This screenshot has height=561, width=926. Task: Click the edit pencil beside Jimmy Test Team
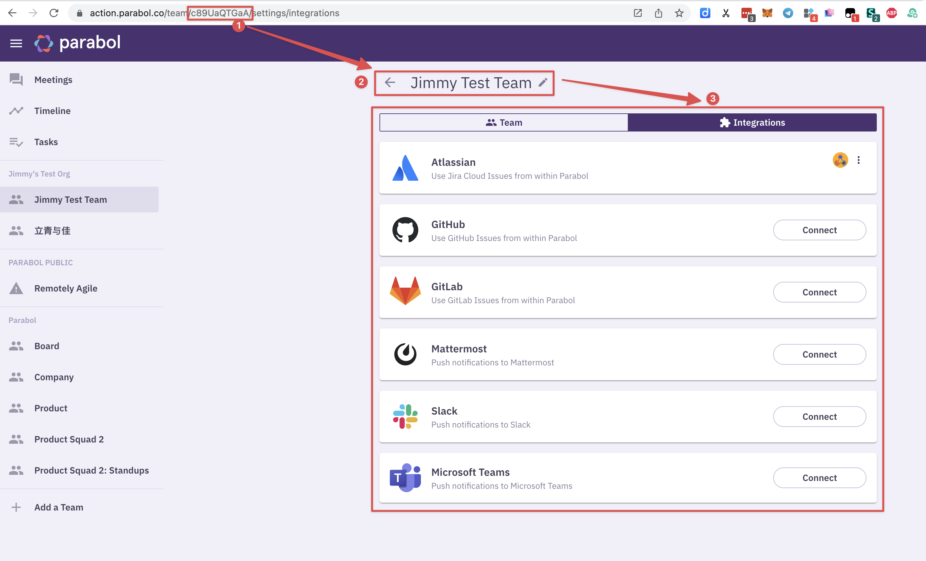click(542, 82)
